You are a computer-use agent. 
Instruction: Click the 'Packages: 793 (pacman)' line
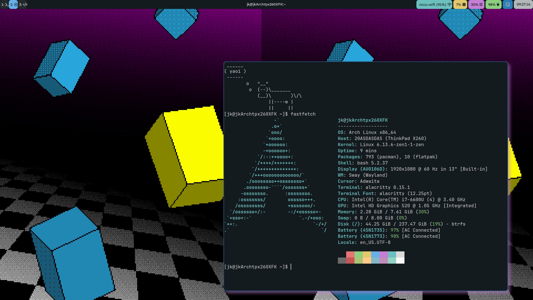[388, 157]
